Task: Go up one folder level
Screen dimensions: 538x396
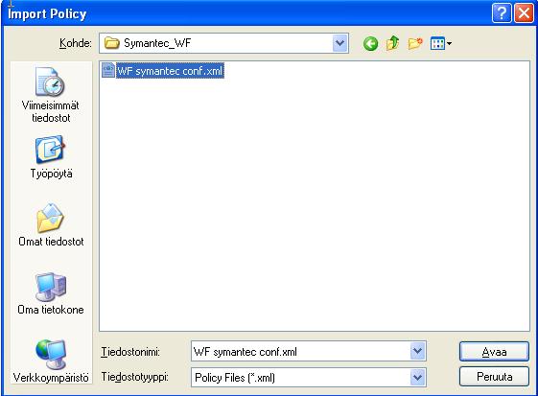Action: tap(393, 43)
